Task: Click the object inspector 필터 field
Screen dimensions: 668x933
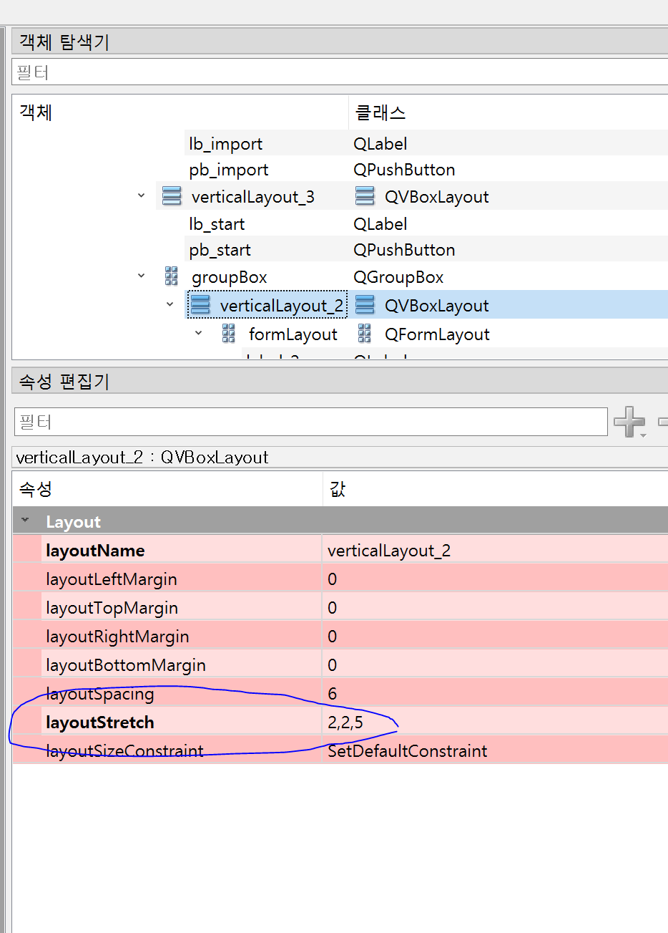Action: click(286, 72)
